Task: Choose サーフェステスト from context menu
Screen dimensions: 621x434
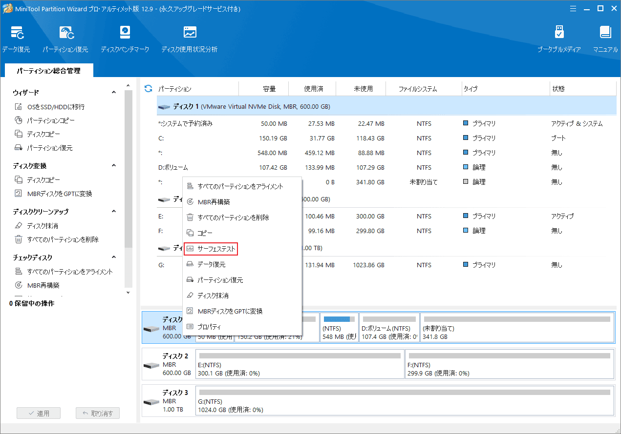Action: pyautogui.click(x=211, y=249)
